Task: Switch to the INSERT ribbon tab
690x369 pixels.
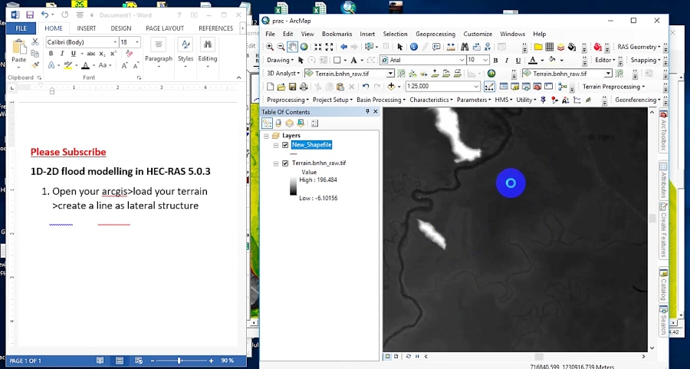Action: coord(86,28)
